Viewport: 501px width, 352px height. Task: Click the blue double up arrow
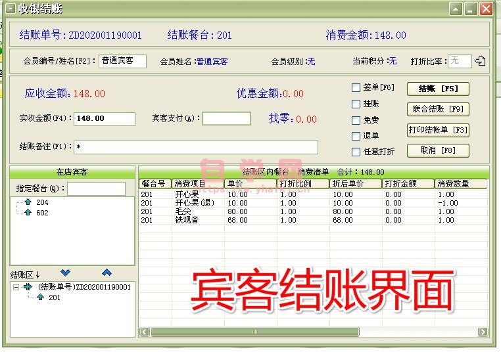coord(107,273)
